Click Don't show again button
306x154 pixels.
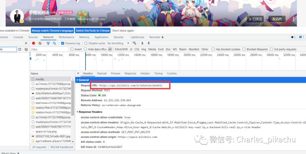click(x=123, y=31)
